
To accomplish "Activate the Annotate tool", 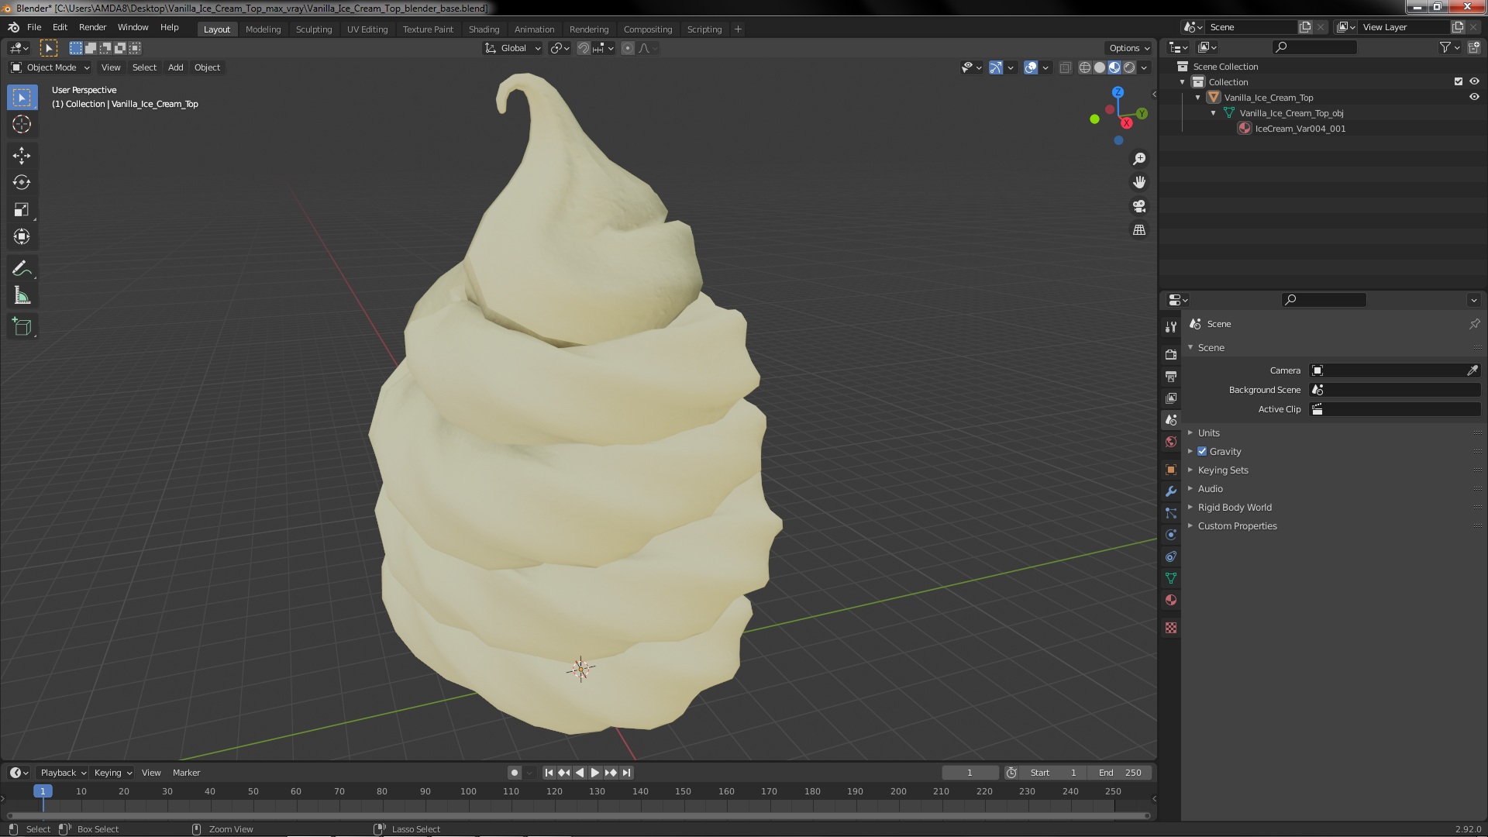I will tap(22, 268).
